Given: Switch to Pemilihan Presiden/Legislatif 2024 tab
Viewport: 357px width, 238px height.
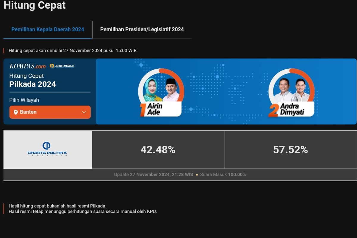Looking at the screenshot, I should [x=142, y=29].
